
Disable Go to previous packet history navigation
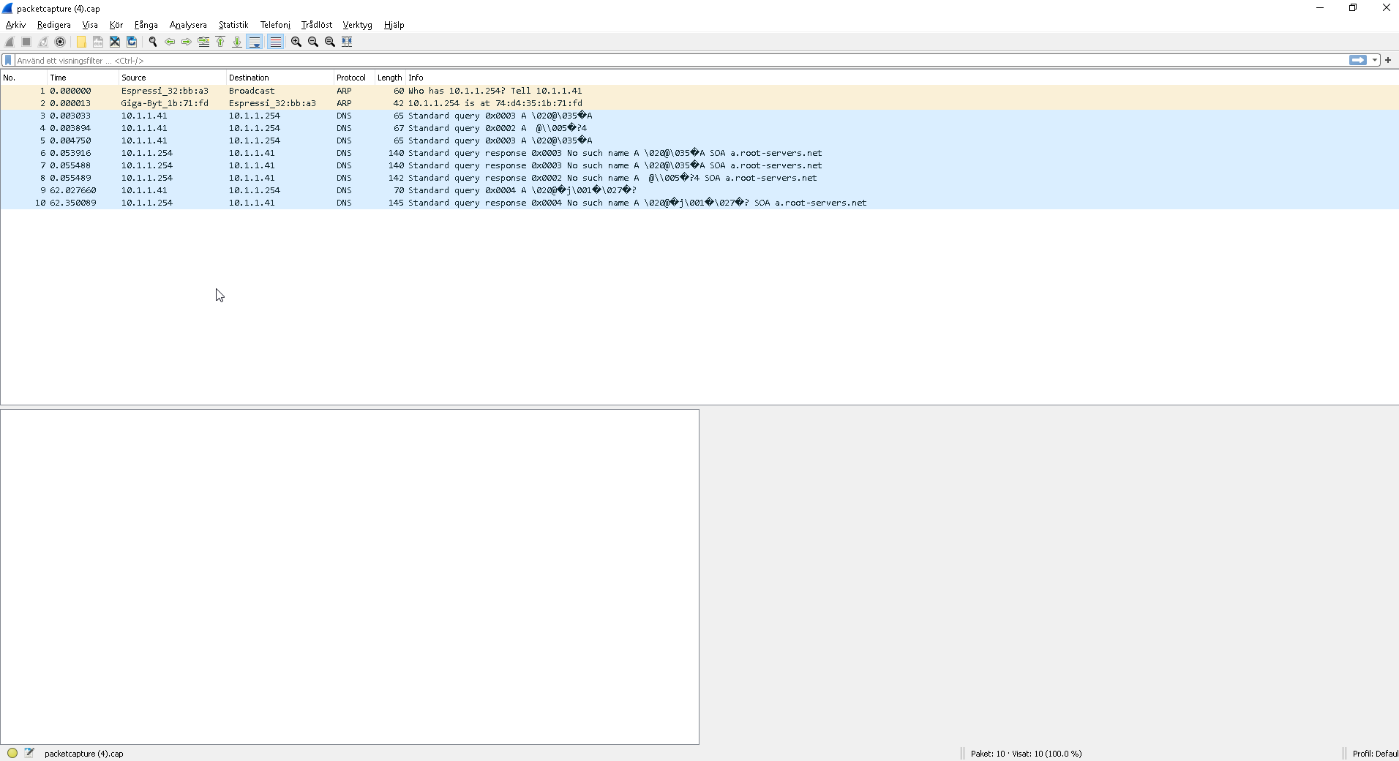169,42
